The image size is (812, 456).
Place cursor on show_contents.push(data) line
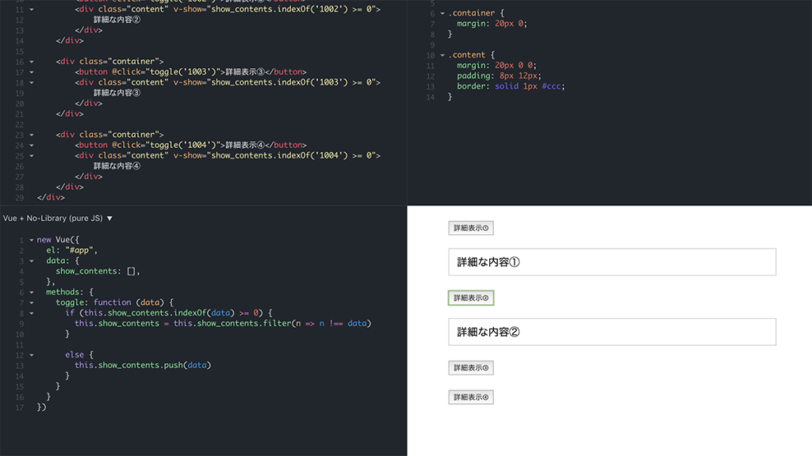143,365
